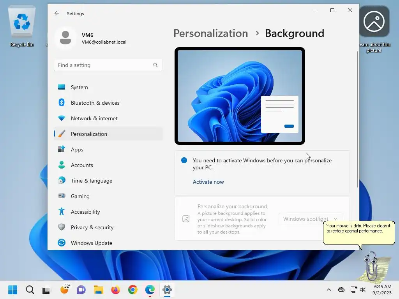Screen dimensions: 399x299
Task: Click the 'Your mouse is dirty' speech balloon
Action: 359,233
